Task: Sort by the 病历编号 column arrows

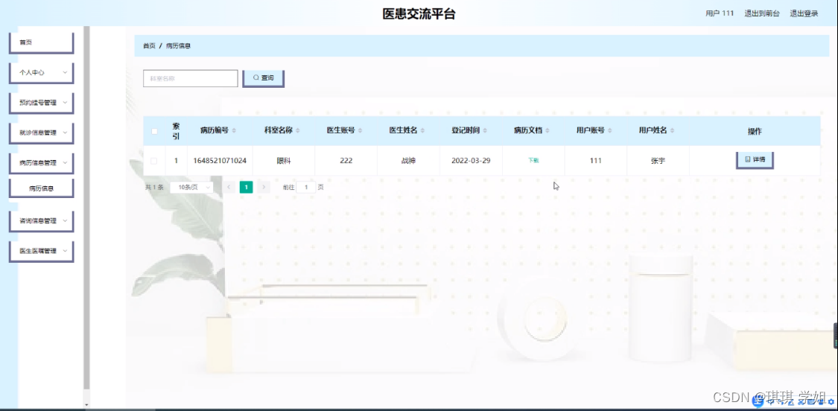Action: (234, 131)
